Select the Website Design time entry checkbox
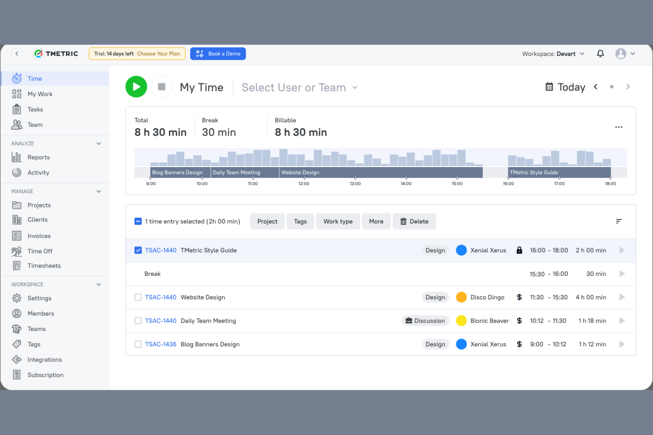The image size is (653, 435). (138, 297)
